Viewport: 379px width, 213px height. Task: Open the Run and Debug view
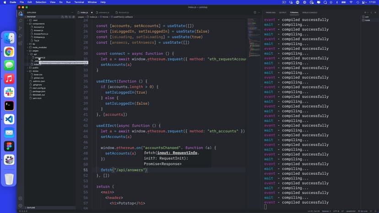[21, 36]
